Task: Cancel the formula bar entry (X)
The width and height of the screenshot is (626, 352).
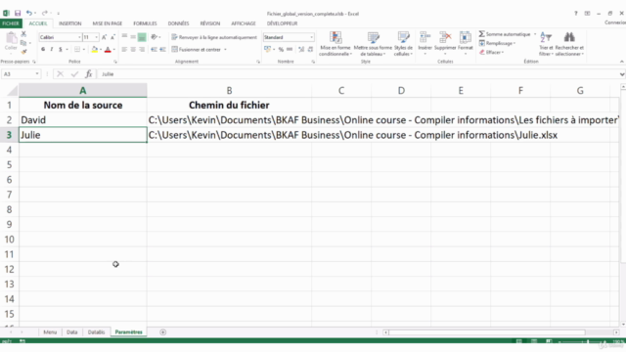Action: [x=60, y=74]
